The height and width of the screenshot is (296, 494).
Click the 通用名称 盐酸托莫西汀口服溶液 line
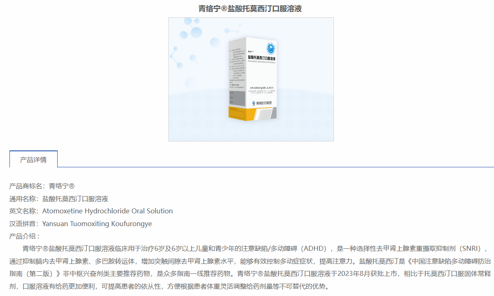(x=59, y=199)
